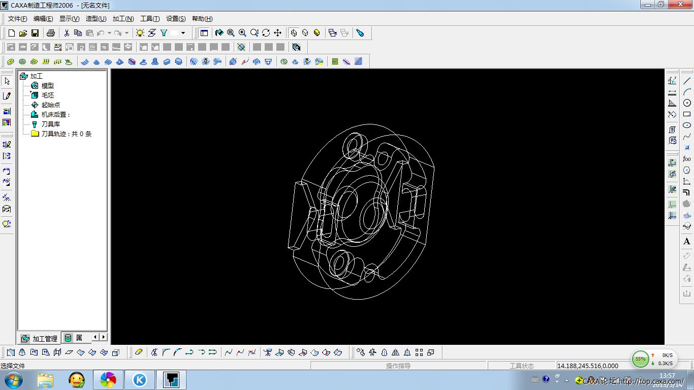Select the Circle drawing tool

point(687,103)
